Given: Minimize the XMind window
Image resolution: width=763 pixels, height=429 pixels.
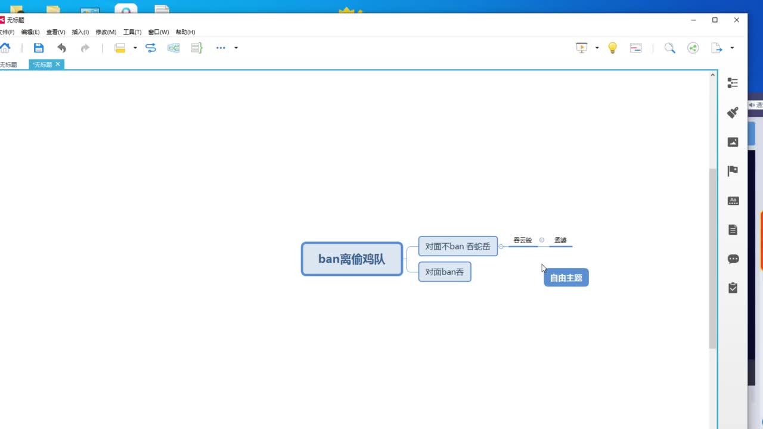Looking at the screenshot, I should coord(693,20).
